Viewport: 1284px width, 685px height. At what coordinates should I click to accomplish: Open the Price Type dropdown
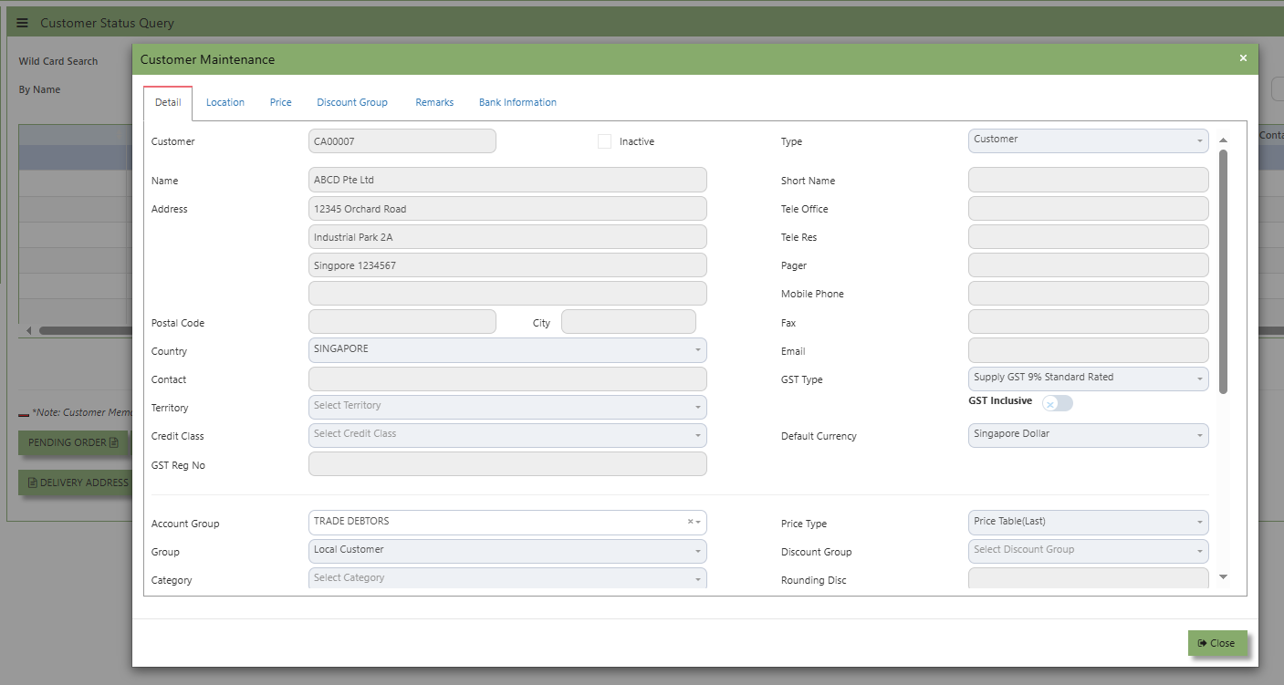point(1088,523)
